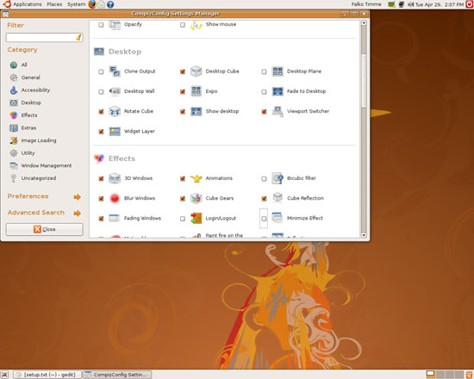Enable the Desktop Wall checkbox
The image size is (474, 379).
101,91
